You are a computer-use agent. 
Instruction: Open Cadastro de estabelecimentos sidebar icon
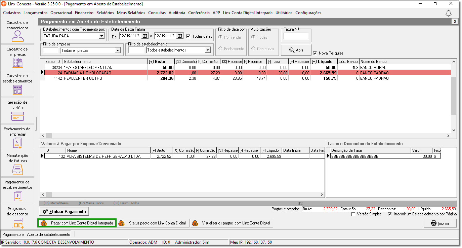17,84
